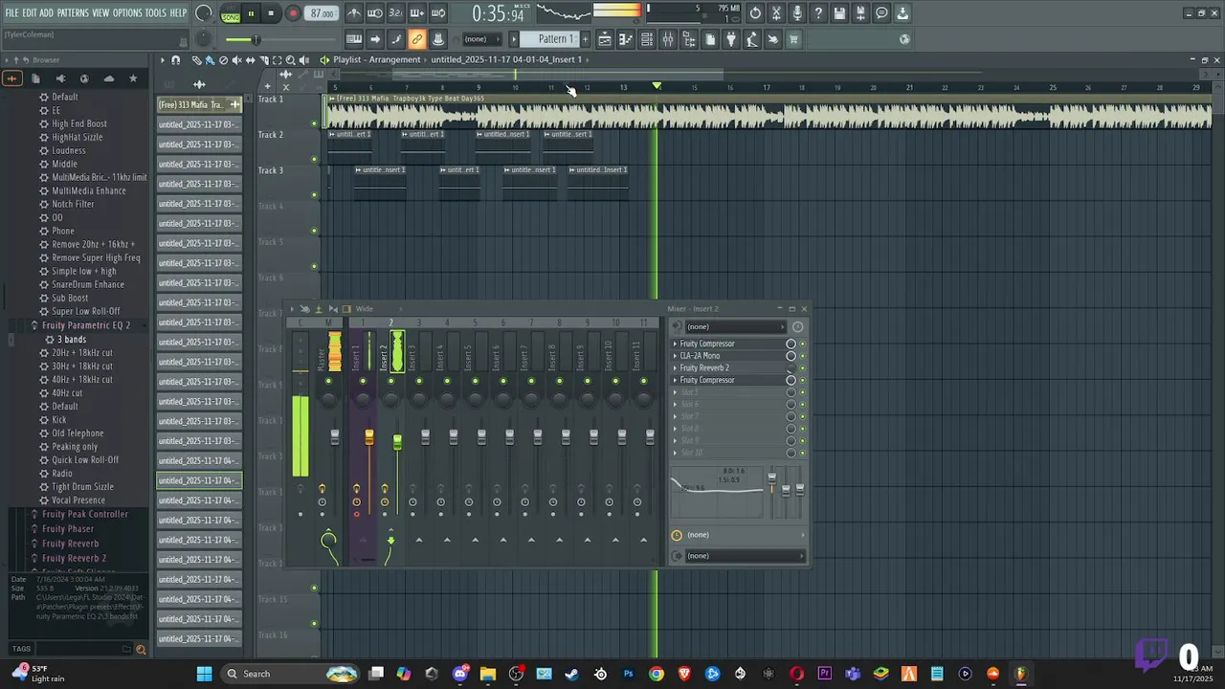
Task: Open the help question mark icon
Action: pos(818,13)
